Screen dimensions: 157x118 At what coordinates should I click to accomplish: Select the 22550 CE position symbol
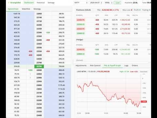tap(81, 24)
